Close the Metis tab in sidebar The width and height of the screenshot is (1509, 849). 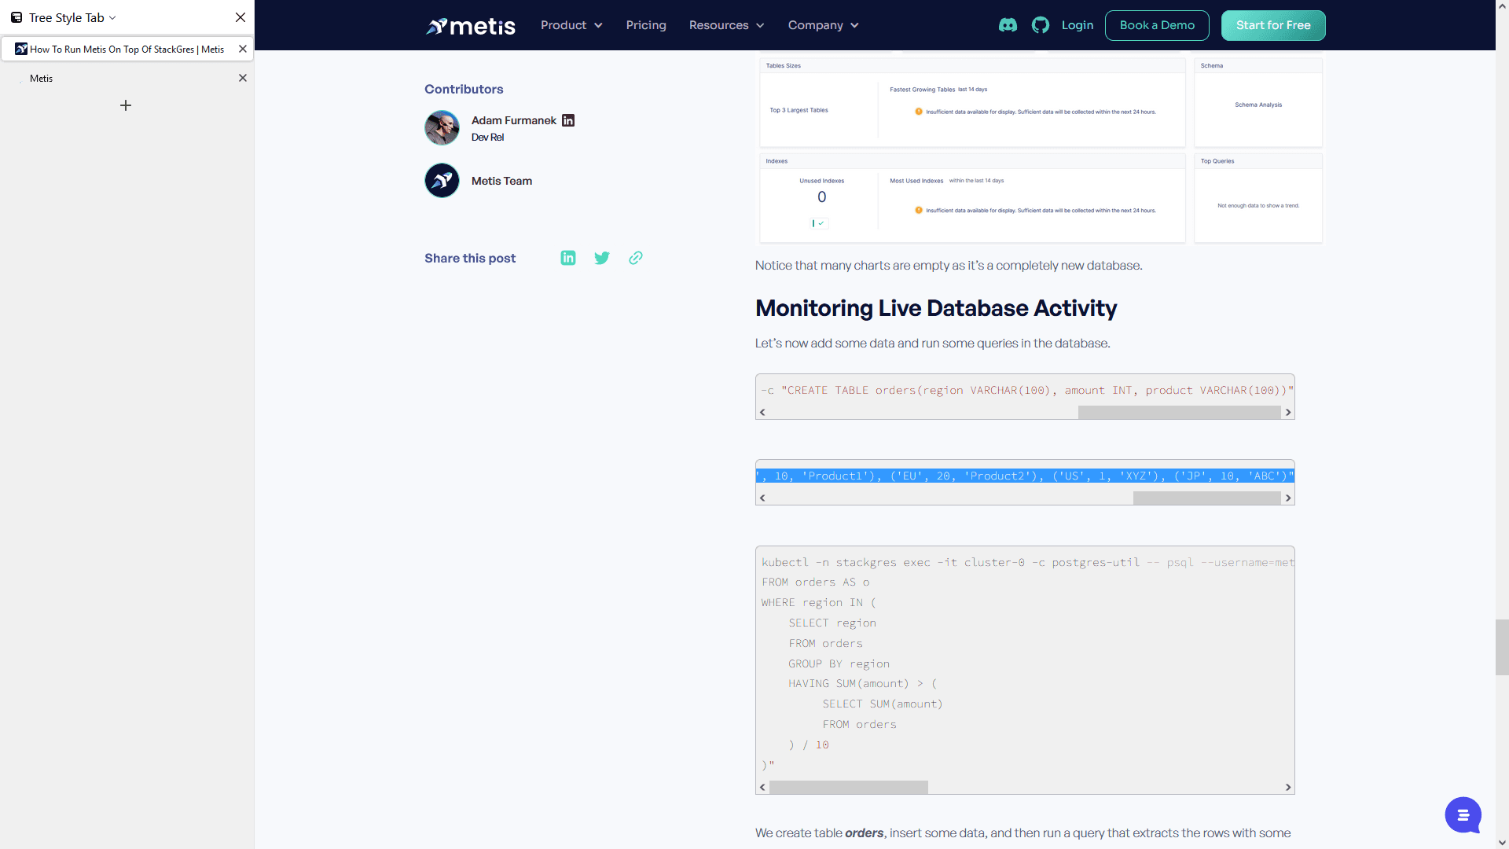click(243, 78)
